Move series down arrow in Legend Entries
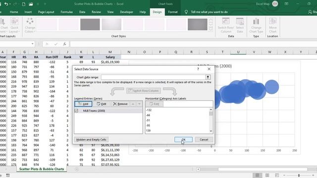The width and height of the screenshot is (317, 178). point(139,104)
